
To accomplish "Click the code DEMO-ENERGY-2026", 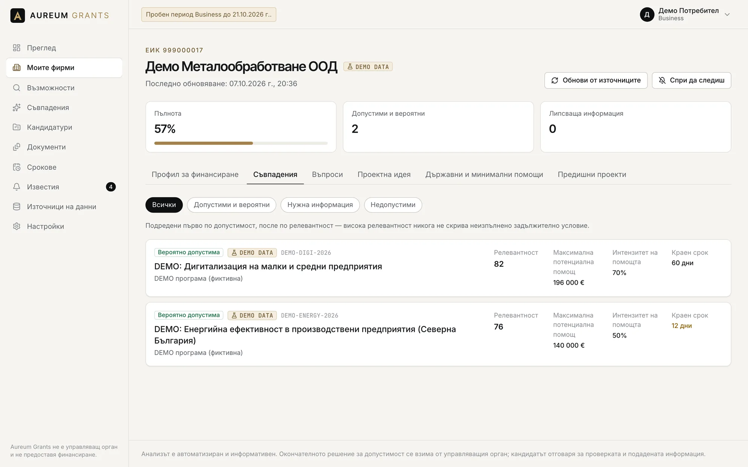I will click(309, 315).
